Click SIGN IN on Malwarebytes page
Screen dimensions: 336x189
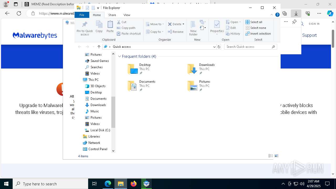[314, 24]
